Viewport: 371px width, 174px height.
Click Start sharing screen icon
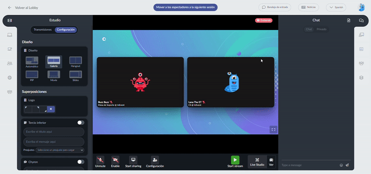[x=133, y=160]
